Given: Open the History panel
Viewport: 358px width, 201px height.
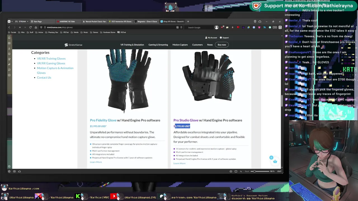Looking at the screenshot, I should [9, 54].
